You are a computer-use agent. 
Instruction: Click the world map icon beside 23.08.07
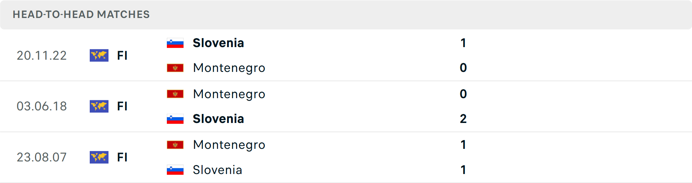pyautogui.click(x=99, y=157)
